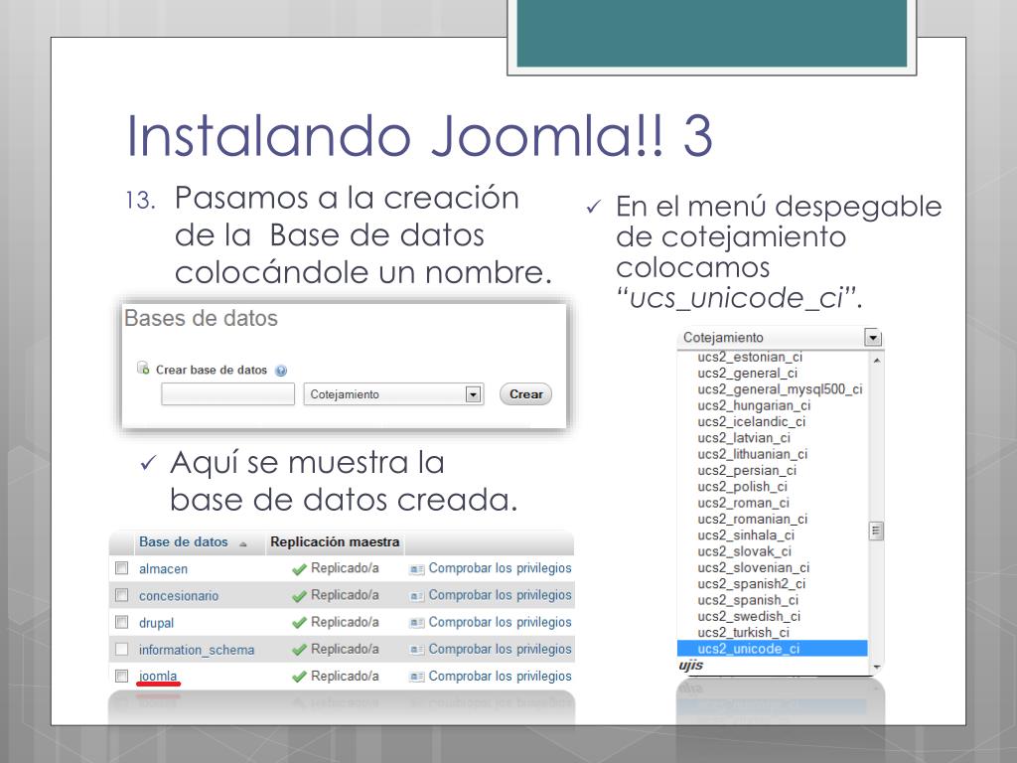Click the Bases de datos heading

click(x=201, y=318)
